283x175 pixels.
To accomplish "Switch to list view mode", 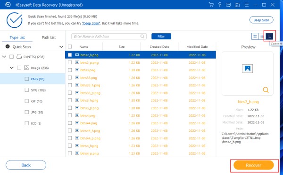I will pos(262,37).
